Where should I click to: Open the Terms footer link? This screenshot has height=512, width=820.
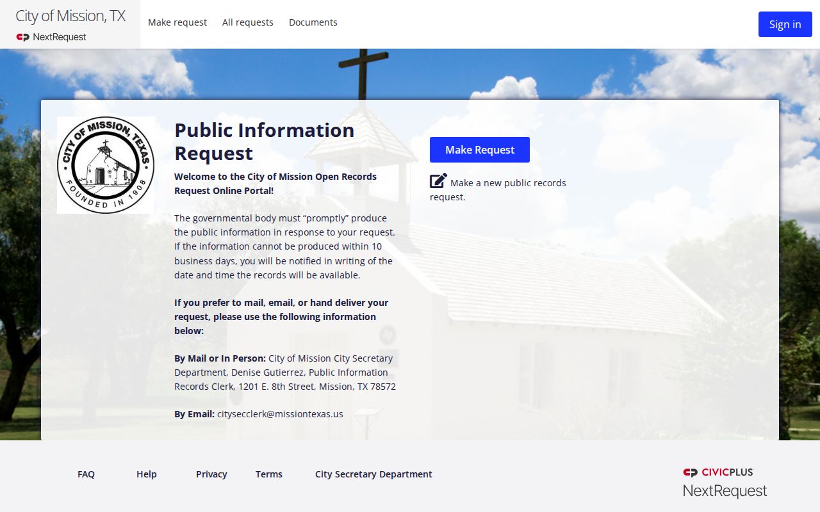pyautogui.click(x=269, y=474)
